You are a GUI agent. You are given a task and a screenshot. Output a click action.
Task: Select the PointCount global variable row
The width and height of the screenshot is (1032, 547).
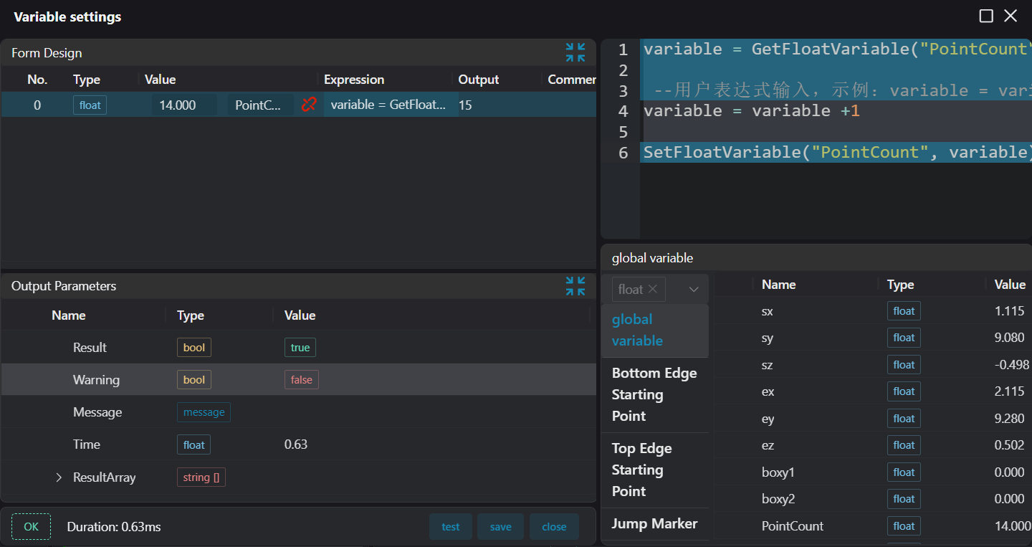(793, 526)
